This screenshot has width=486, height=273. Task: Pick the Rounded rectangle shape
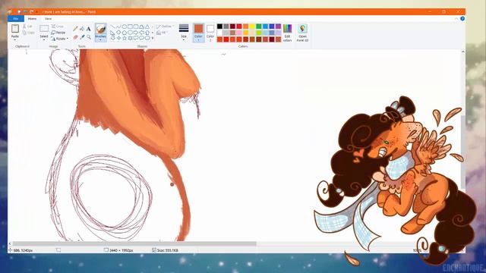coord(136,27)
